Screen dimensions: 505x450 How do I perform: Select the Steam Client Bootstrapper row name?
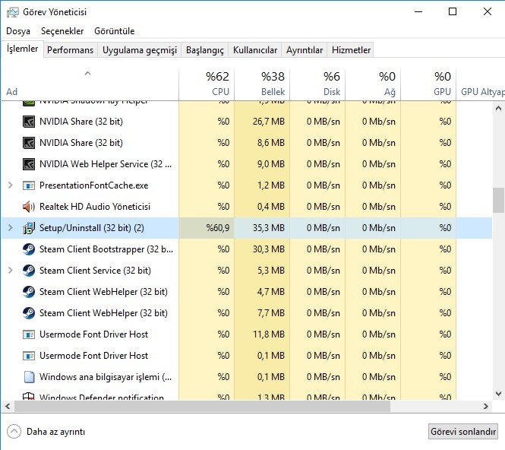[106, 249]
